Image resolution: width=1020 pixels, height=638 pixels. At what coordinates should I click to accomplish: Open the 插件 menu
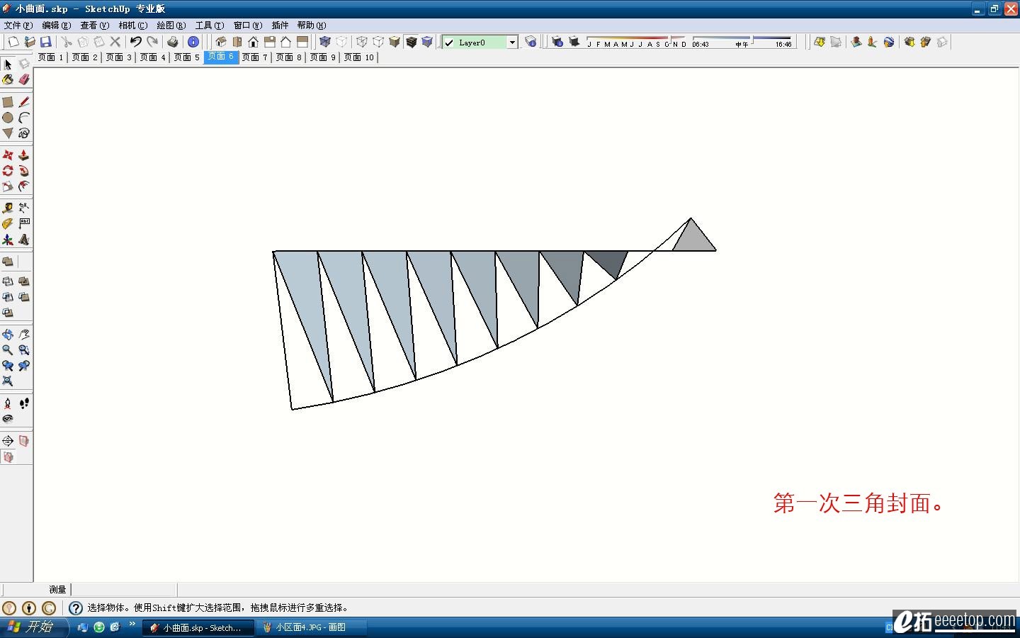[280, 26]
